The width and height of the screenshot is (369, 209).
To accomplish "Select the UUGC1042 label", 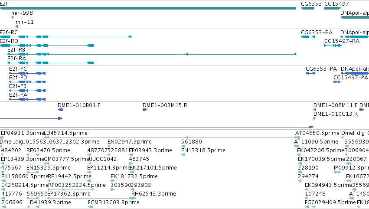I will pyautogui.click(x=103, y=159).
